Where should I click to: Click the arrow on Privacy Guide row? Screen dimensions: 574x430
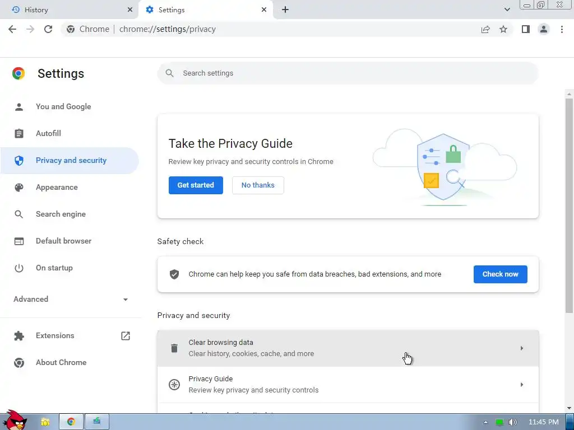pos(522,385)
